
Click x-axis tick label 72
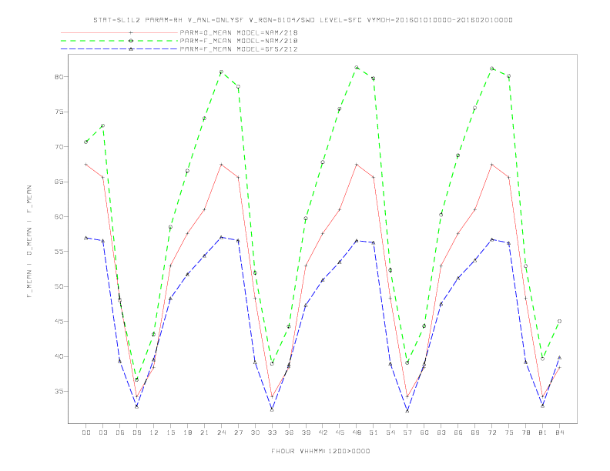(491, 433)
